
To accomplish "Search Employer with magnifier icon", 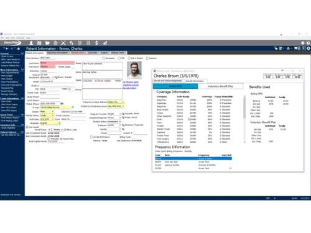I will click(x=123, y=125).
